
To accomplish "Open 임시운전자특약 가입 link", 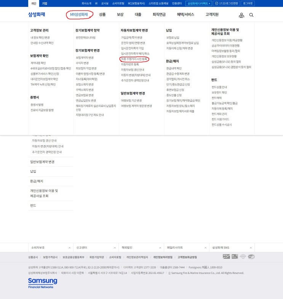I will [x=132, y=48].
